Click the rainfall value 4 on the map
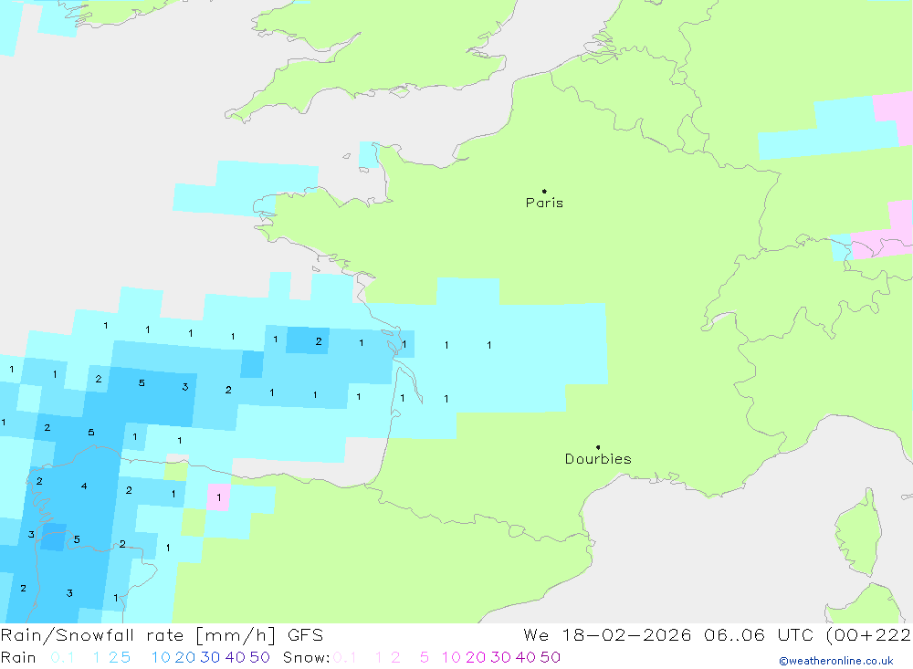The image size is (913, 669). (84, 486)
